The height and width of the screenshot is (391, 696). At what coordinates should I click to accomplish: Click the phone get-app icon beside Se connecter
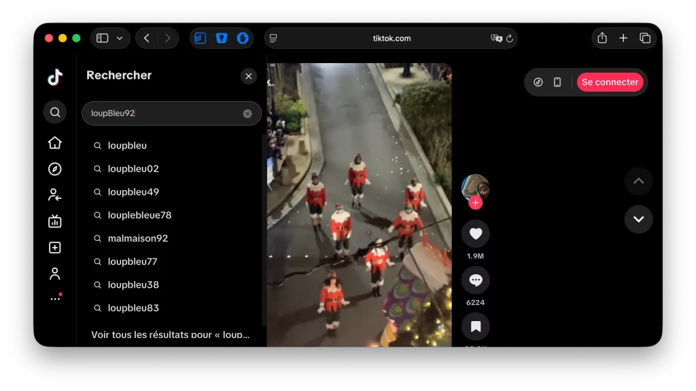click(x=557, y=81)
